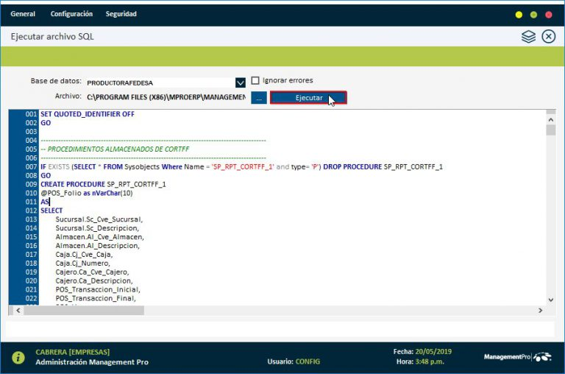The height and width of the screenshot is (374, 565).
Task: Click the Fecha 20/05/2019 status entry
Action: point(422,351)
